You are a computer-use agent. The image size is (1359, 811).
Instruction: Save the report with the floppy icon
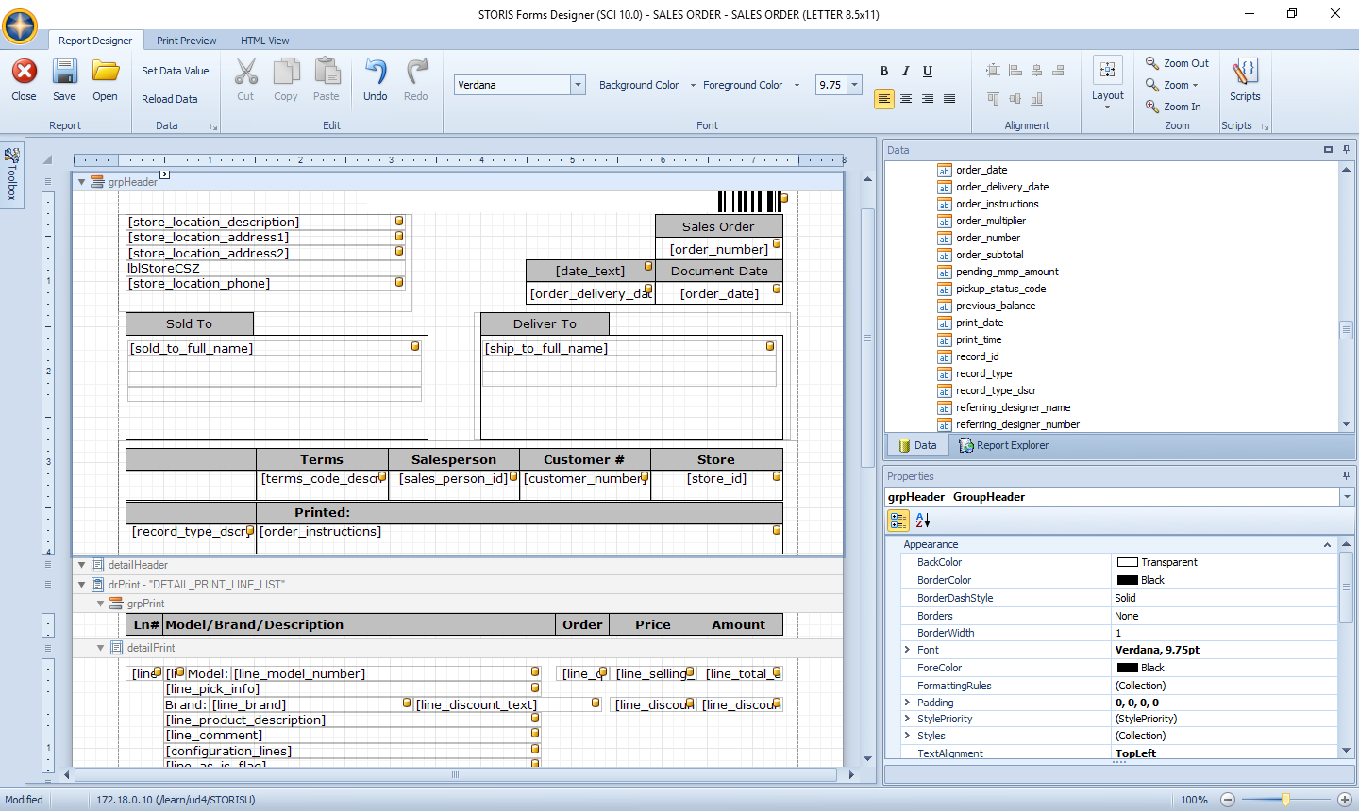[x=64, y=72]
